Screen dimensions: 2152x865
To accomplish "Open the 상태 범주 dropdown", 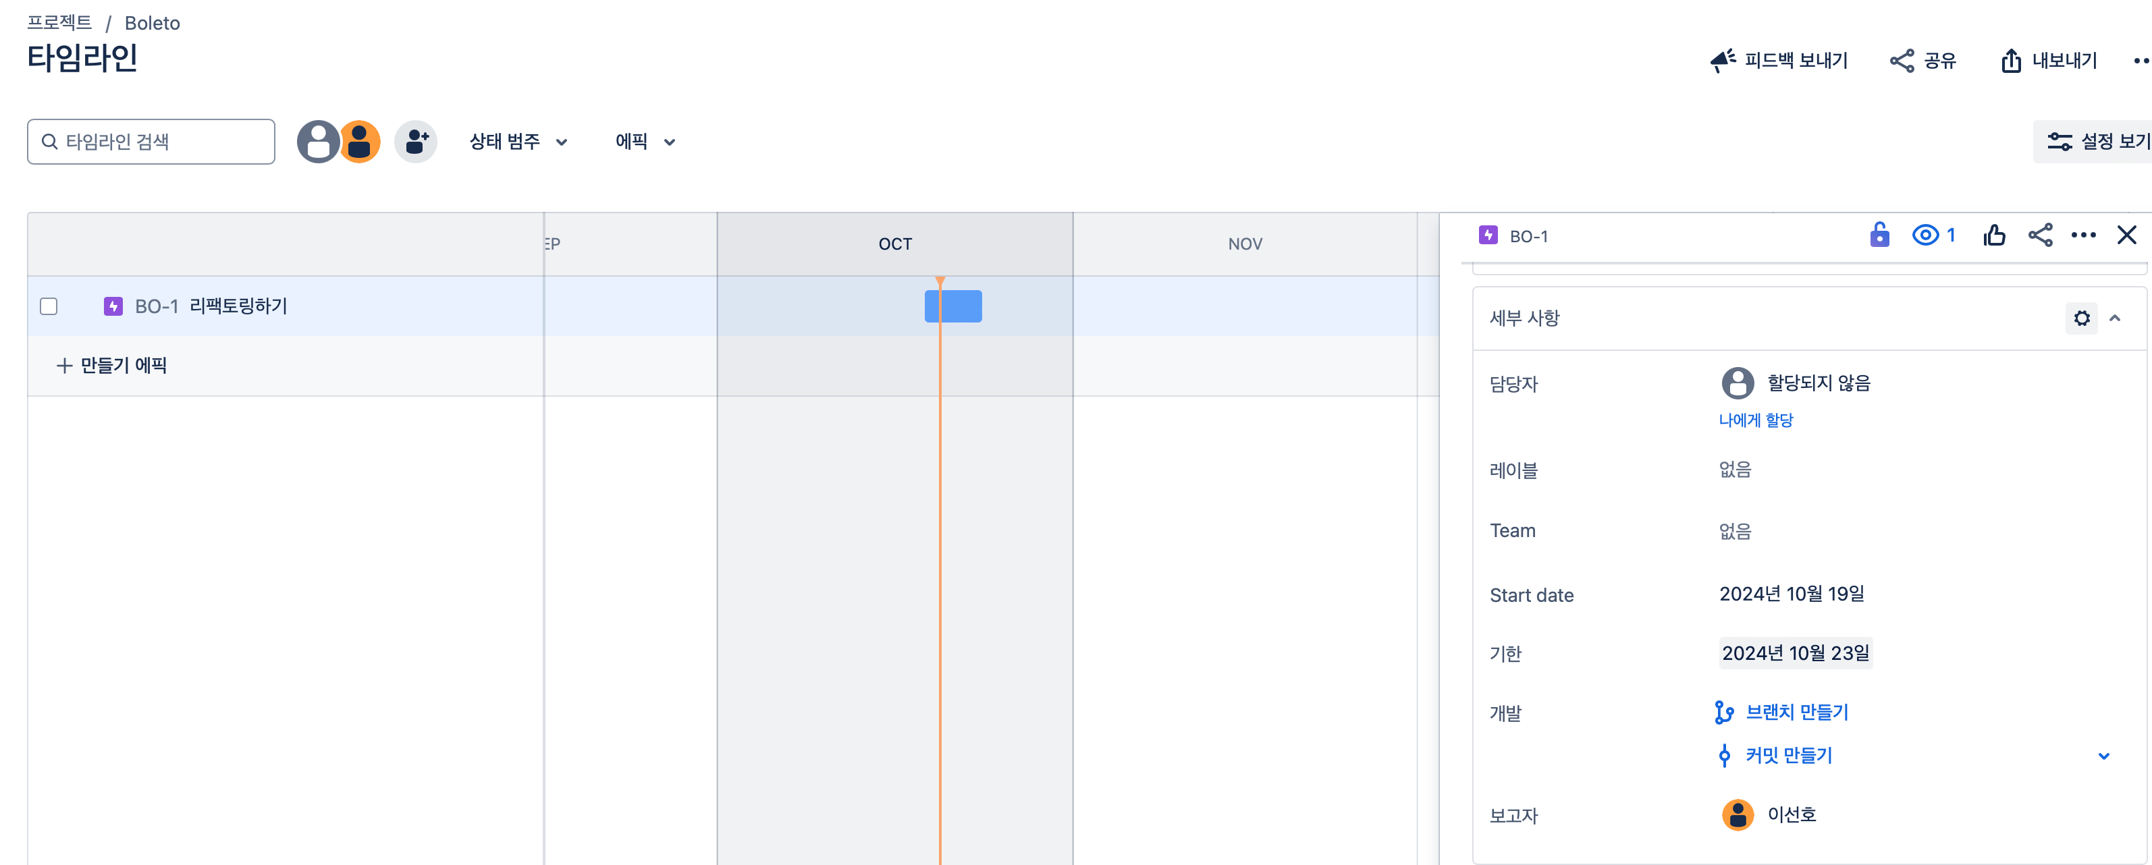I will [518, 142].
